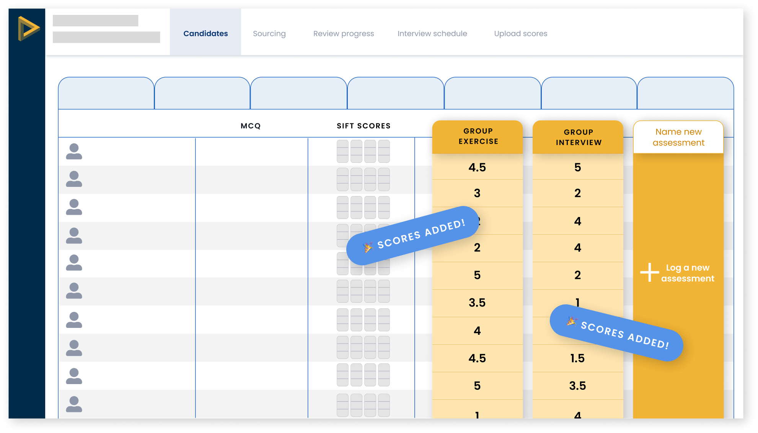Screen dimensions: 758x433
Task: Click the first candidate's avatar icon
Action: 74,152
